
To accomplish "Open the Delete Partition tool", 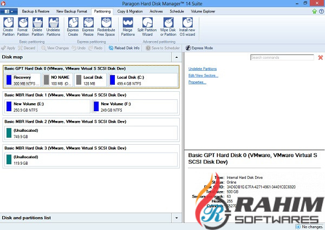I will (37, 26).
